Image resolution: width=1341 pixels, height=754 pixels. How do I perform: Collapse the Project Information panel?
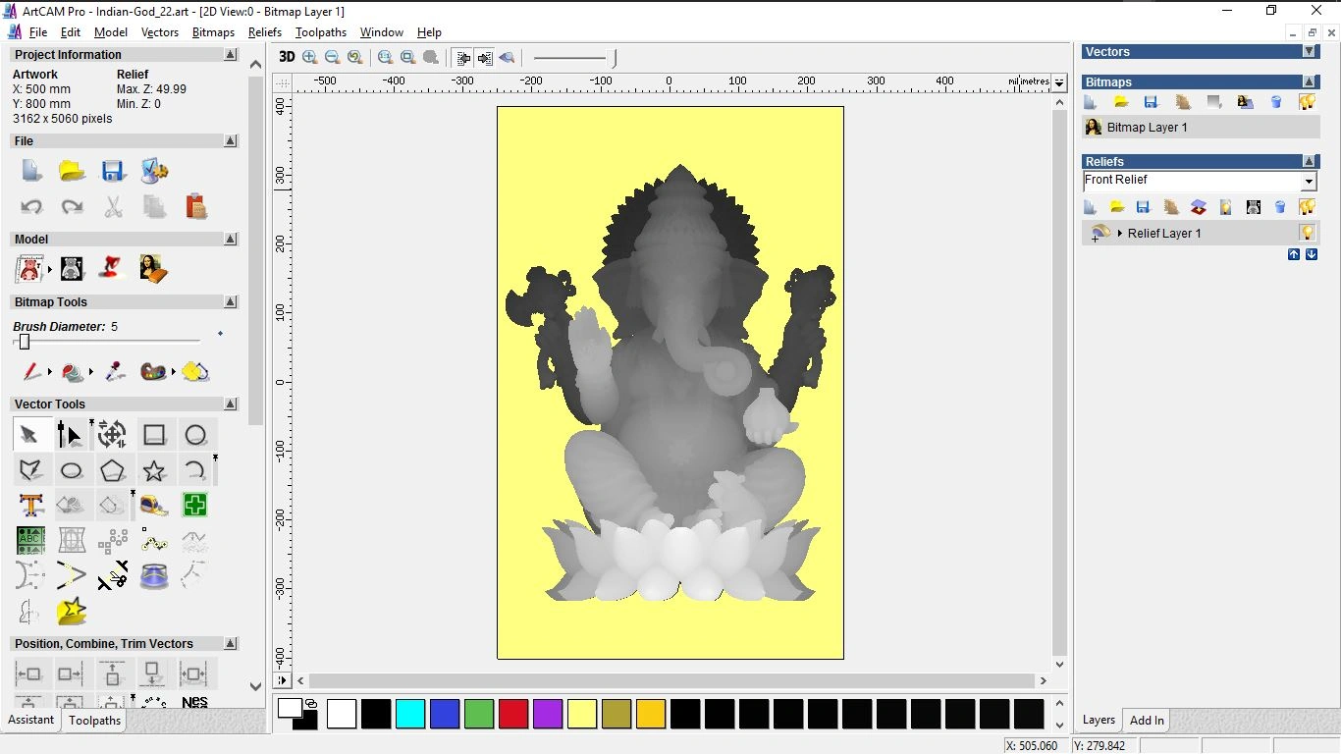[231, 55]
